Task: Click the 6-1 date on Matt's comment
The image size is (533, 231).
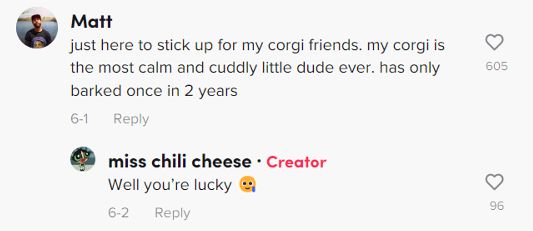Action: click(79, 119)
